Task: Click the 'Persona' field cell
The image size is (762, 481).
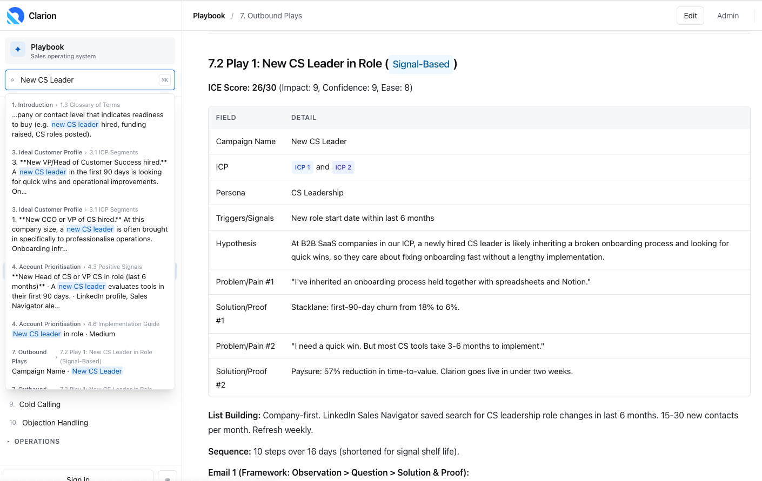Action: point(231,193)
